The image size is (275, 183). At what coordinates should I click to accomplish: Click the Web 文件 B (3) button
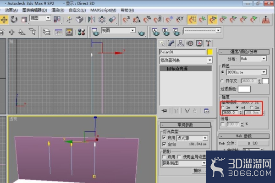coord(253,143)
